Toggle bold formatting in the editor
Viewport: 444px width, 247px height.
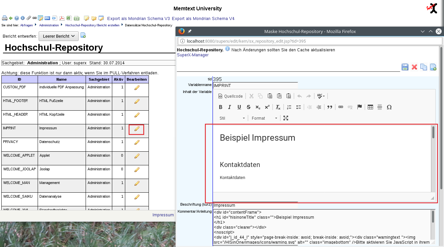point(221,107)
